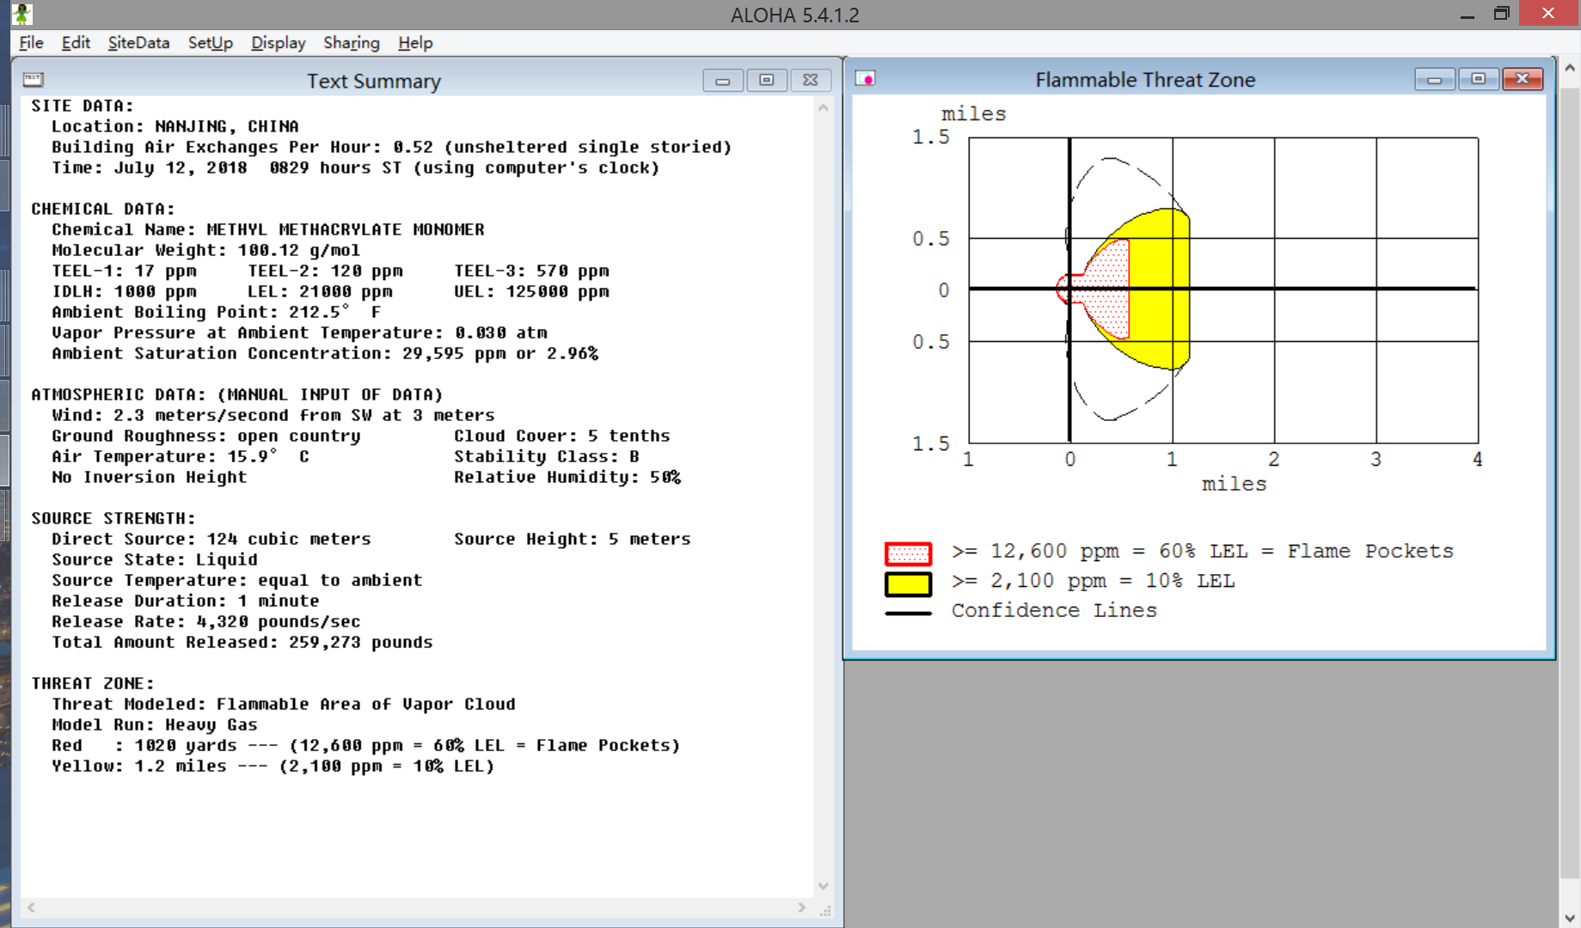The width and height of the screenshot is (1581, 928).
Task: Click the 'SITE DATA:' heading
Action: (x=83, y=106)
